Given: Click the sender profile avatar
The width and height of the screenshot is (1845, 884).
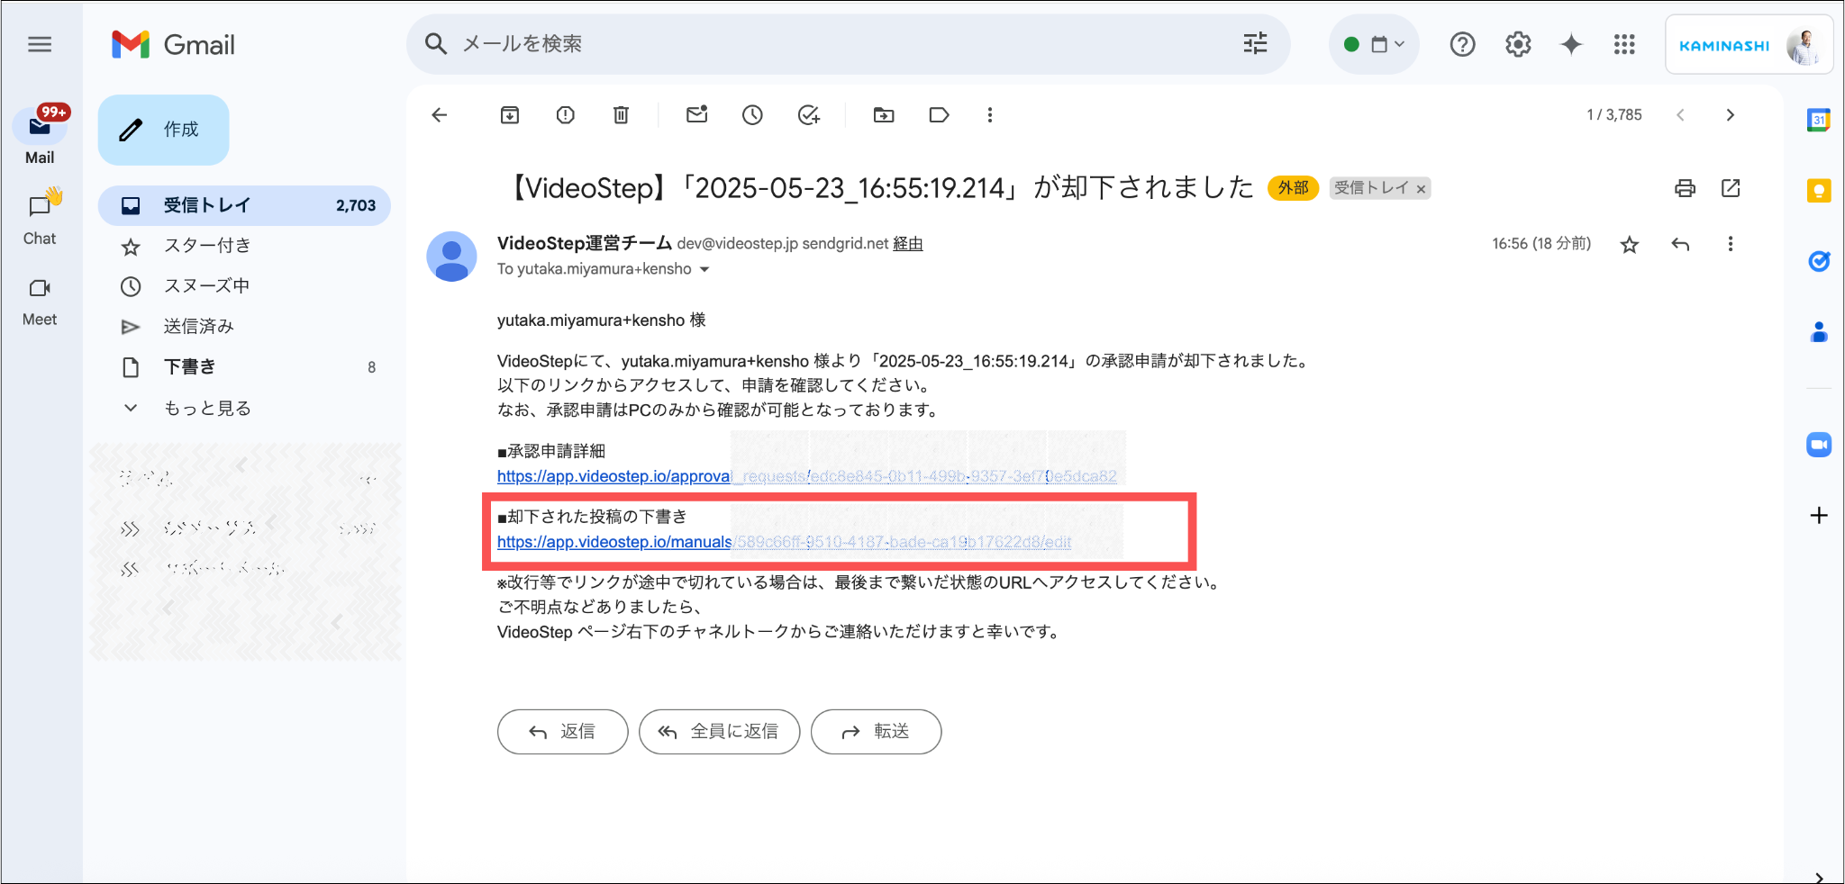Looking at the screenshot, I should click(x=451, y=257).
